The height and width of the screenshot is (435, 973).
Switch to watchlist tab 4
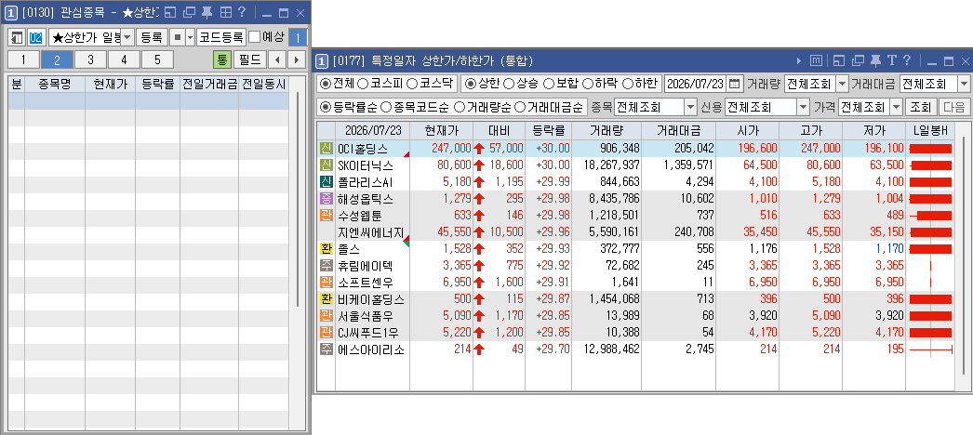pos(124,59)
